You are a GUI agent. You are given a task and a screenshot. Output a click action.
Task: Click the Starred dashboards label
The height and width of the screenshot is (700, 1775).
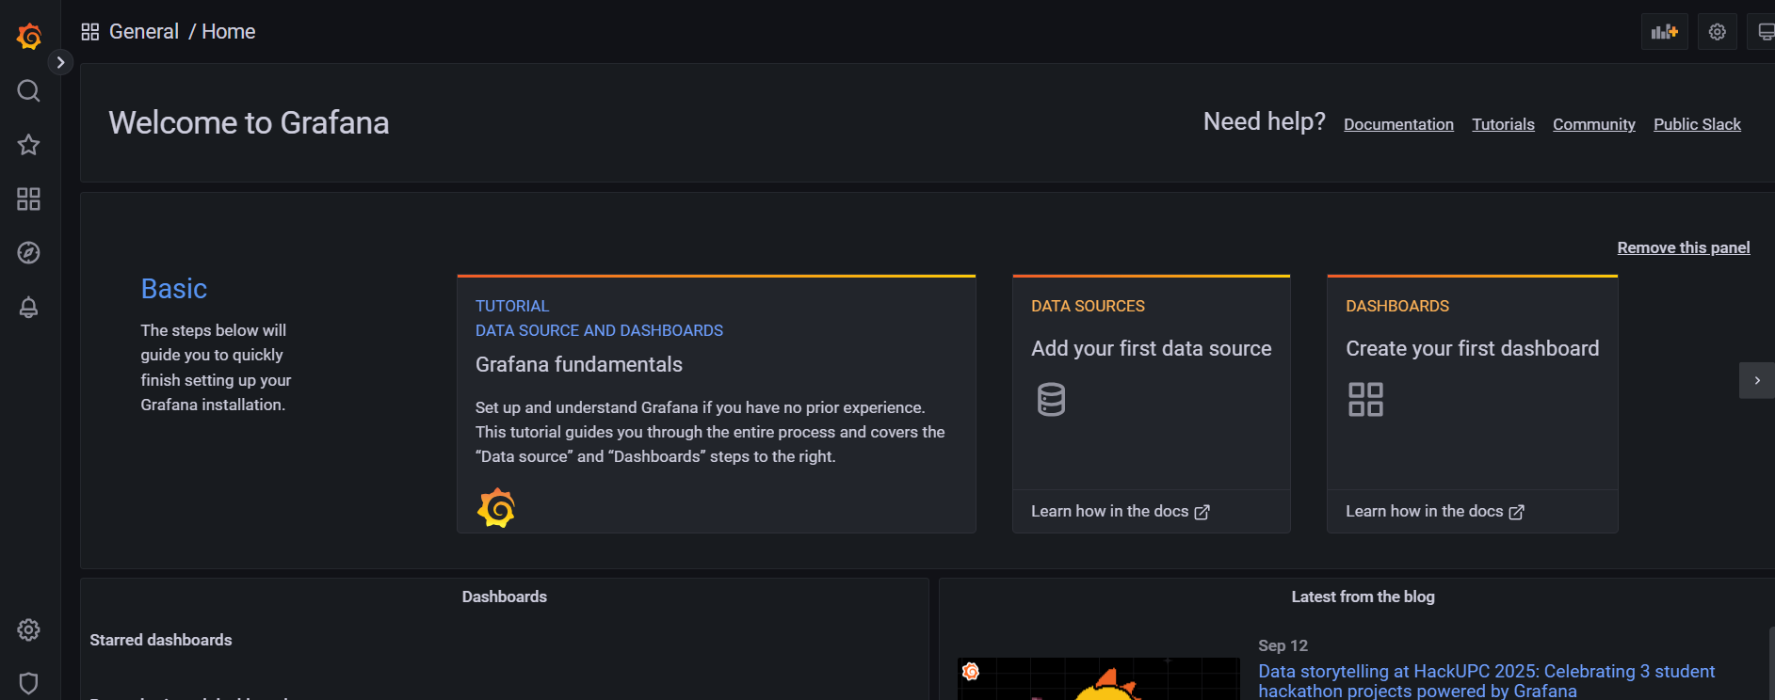161,640
